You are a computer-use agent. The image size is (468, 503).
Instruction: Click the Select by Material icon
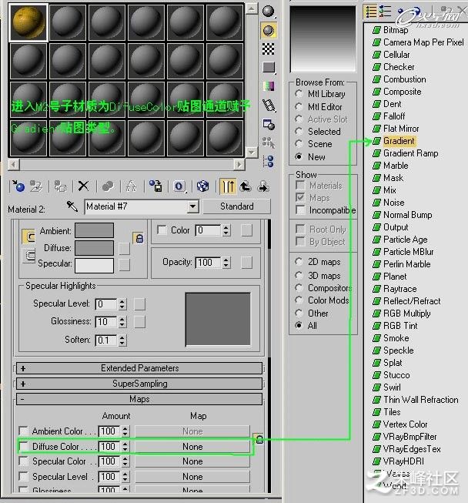click(269, 143)
